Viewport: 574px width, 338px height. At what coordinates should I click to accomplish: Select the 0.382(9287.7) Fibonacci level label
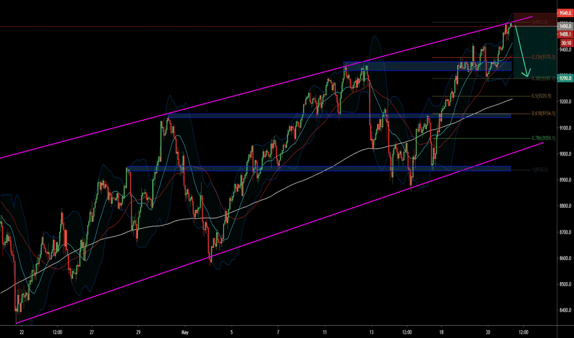tap(543, 78)
